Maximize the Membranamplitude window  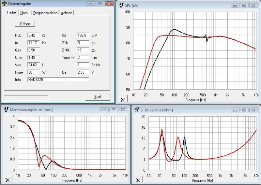pos(114,110)
